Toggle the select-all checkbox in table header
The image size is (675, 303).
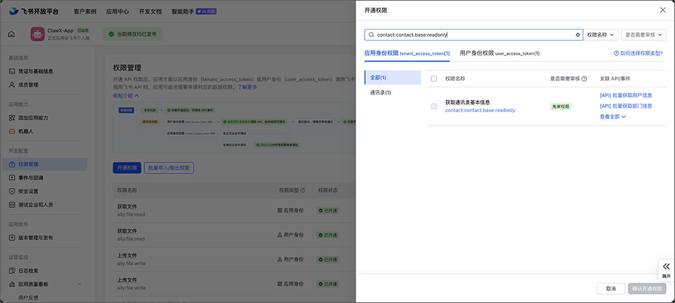434,79
